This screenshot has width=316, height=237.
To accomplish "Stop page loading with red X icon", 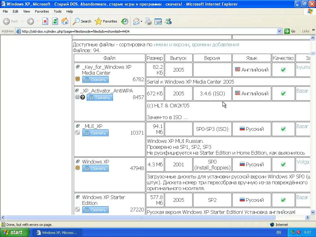I will (45, 21).
